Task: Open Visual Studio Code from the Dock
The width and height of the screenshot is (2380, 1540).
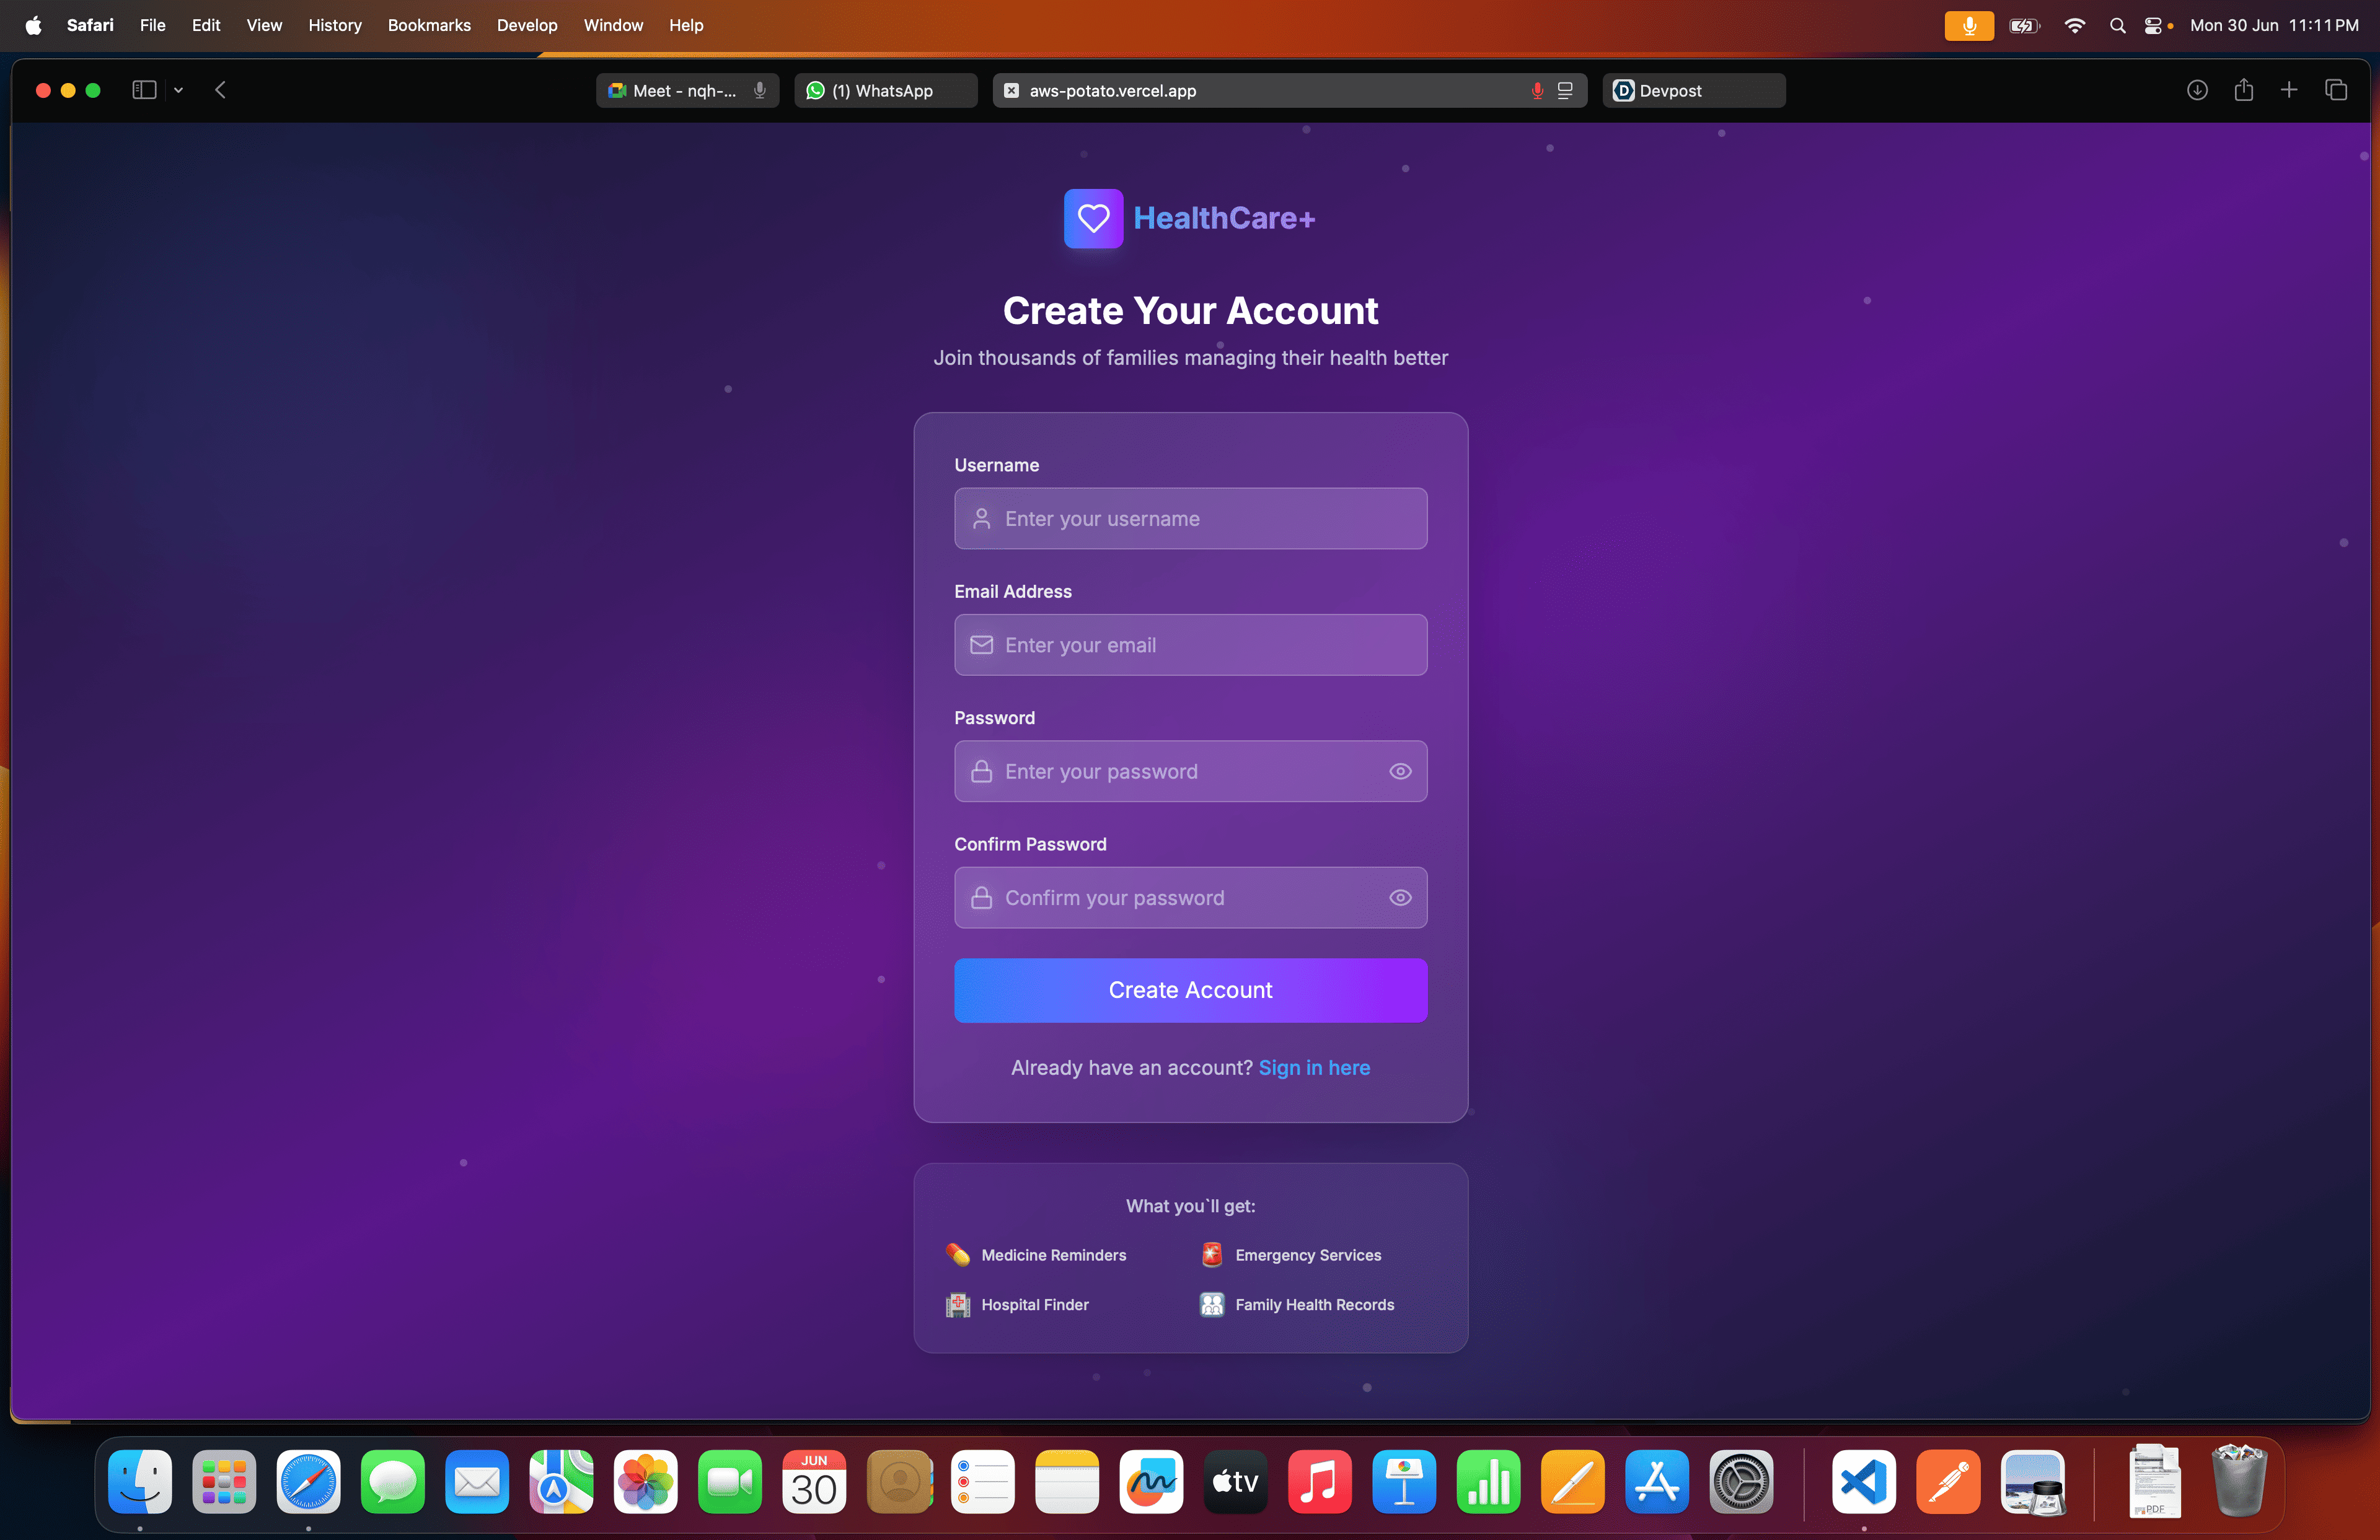Action: 1863,1482
